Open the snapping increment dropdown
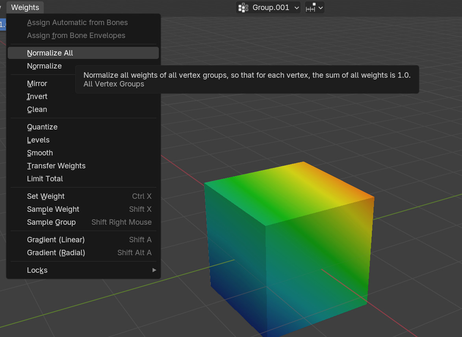462x337 pixels. pos(314,7)
